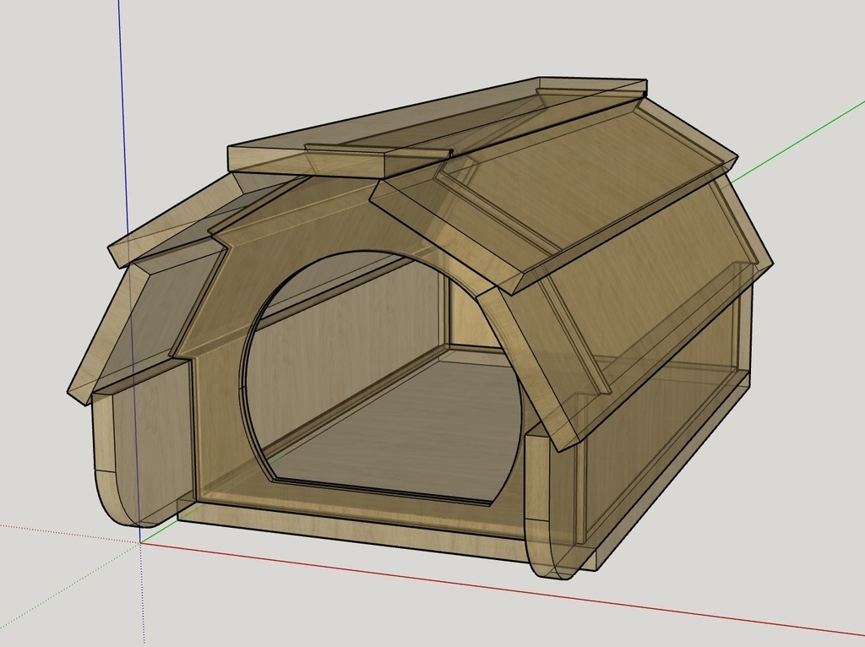Select the interior back wall seen through the opening
This screenshot has height=647, width=865.
click(x=476, y=316)
